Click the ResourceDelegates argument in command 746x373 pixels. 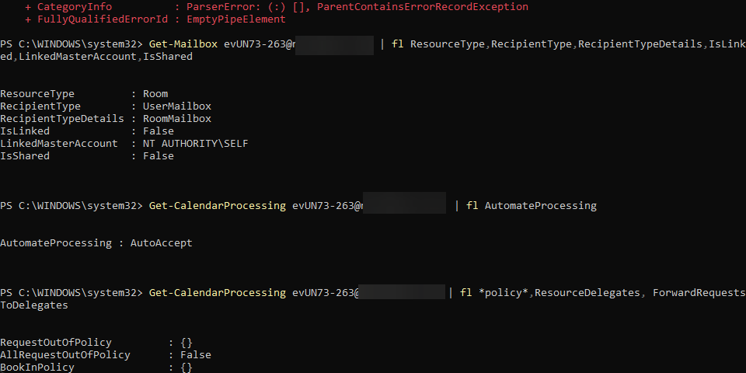(587, 293)
